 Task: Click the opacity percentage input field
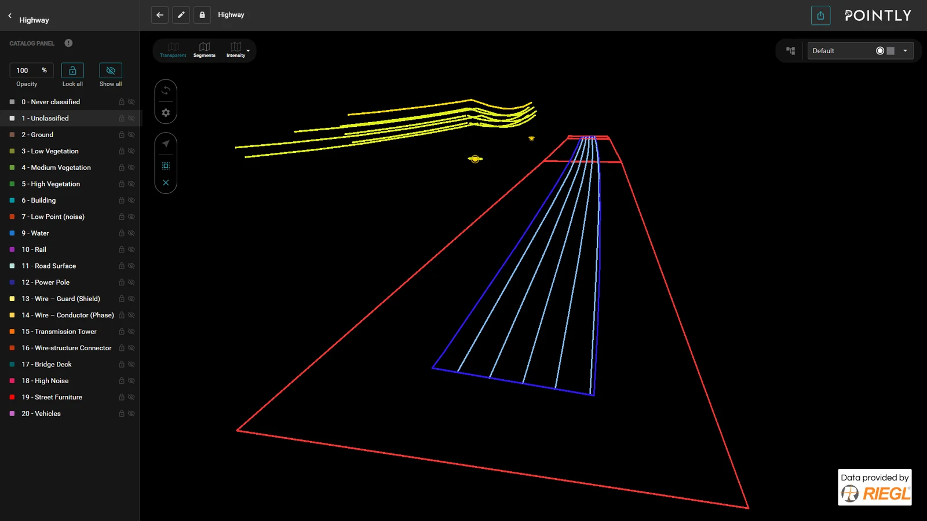tap(32, 71)
